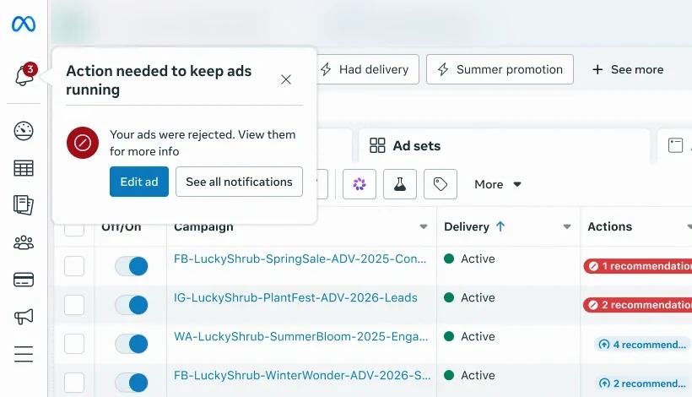Open IG-LuckyShrub-PlantFest-ADV-2026-Leads campaign
The image size is (692, 397).
(x=295, y=297)
